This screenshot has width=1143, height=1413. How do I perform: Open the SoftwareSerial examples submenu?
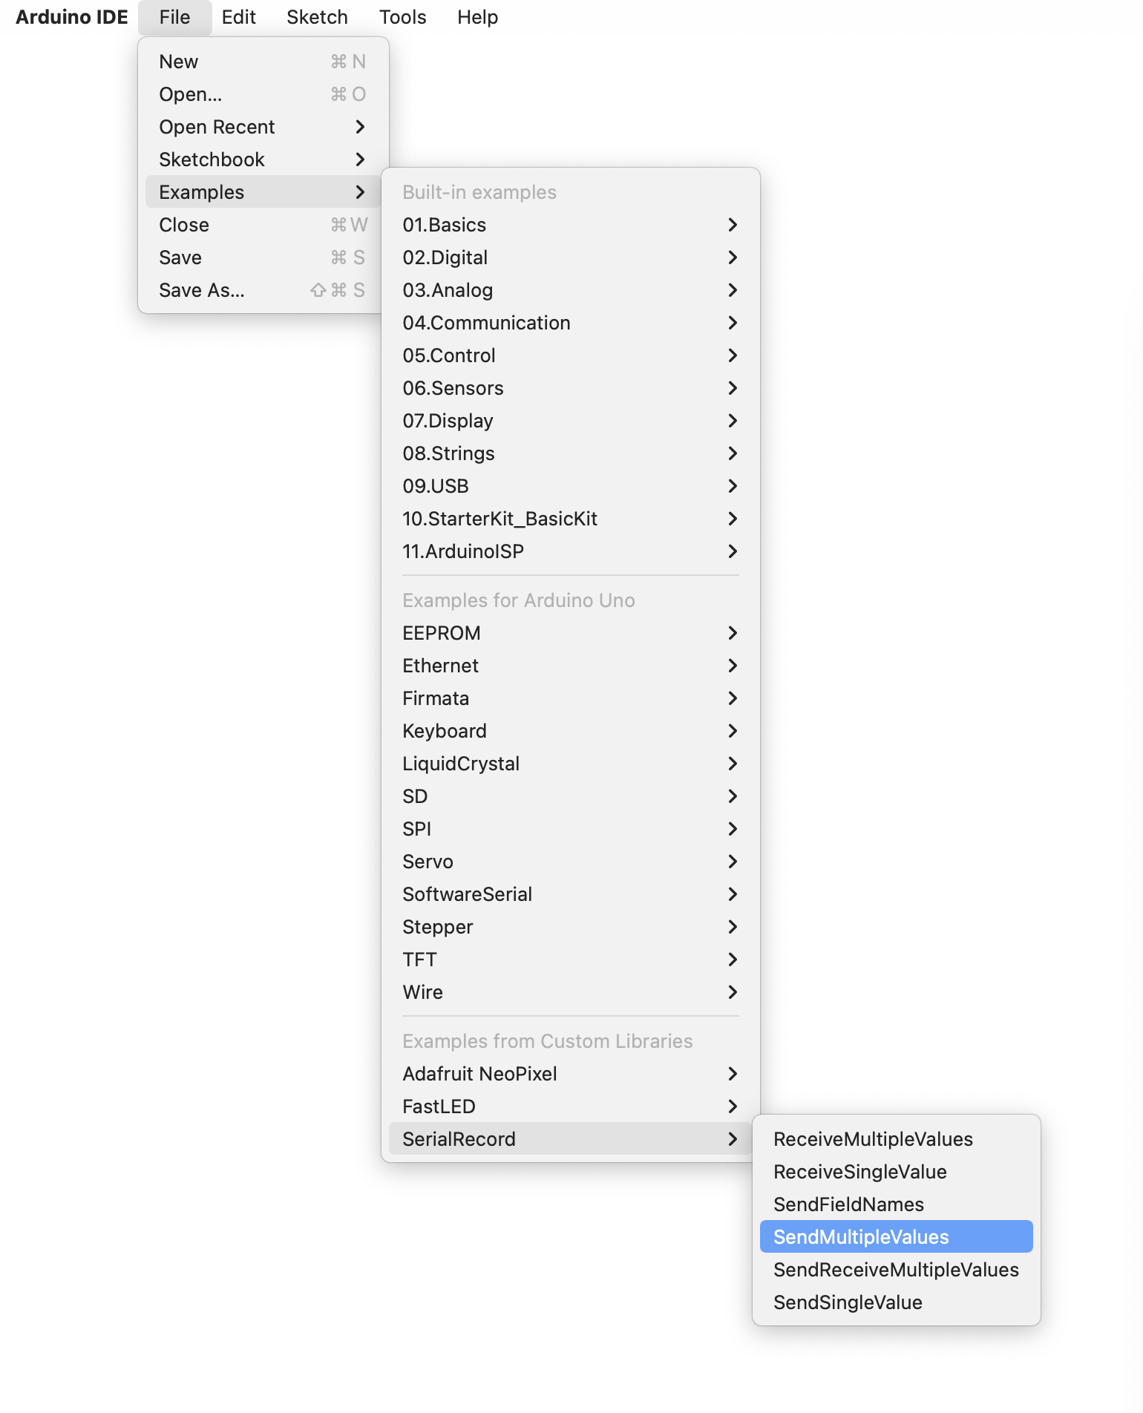coord(570,894)
